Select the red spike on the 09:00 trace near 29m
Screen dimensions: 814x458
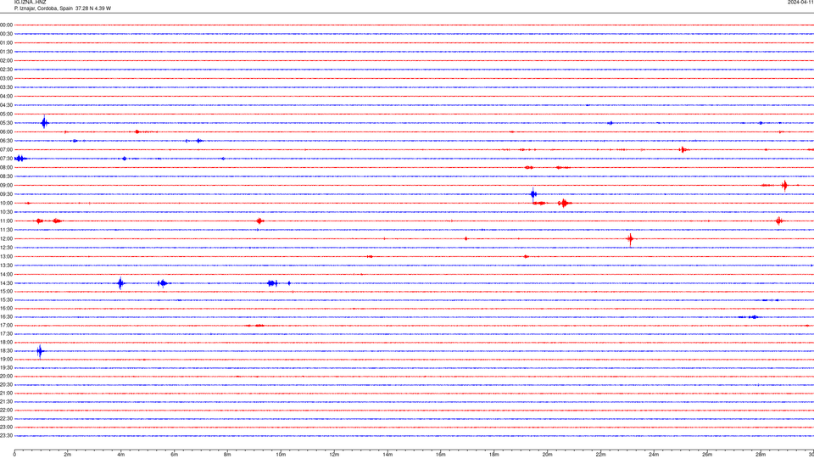point(784,186)
